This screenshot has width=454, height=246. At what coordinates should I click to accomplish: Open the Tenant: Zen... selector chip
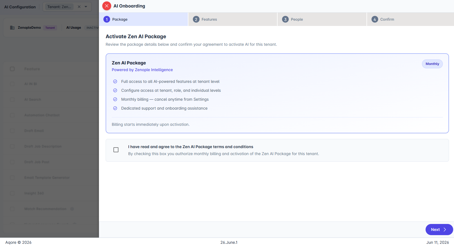click(59, 7)
